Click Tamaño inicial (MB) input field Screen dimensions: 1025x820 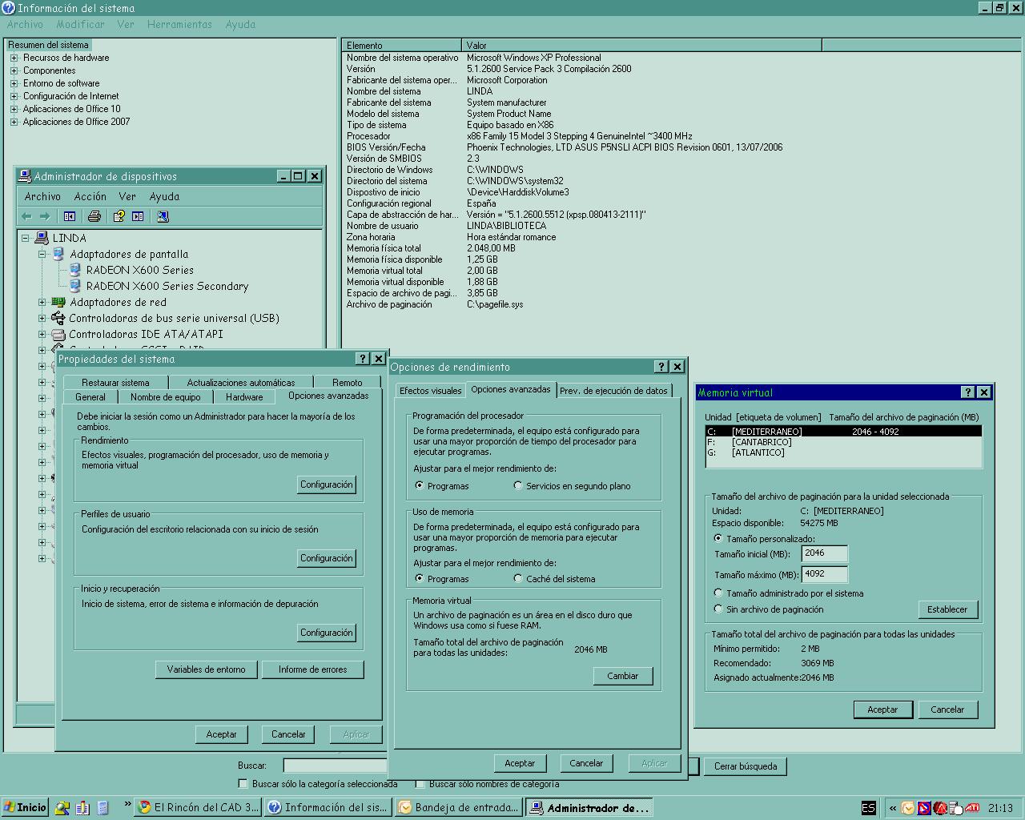824,553
